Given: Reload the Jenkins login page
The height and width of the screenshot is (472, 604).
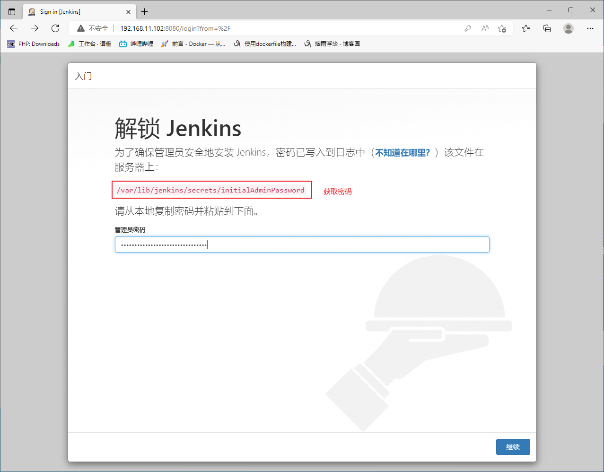Looking at the screenshot, I should click(55, 28).
